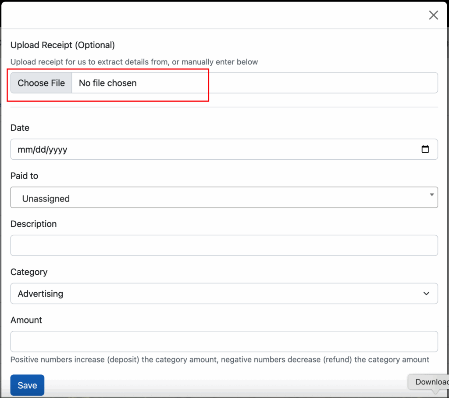Focus the Amount input field
Viewport: 449px width, 398px height.
(224, 341)
